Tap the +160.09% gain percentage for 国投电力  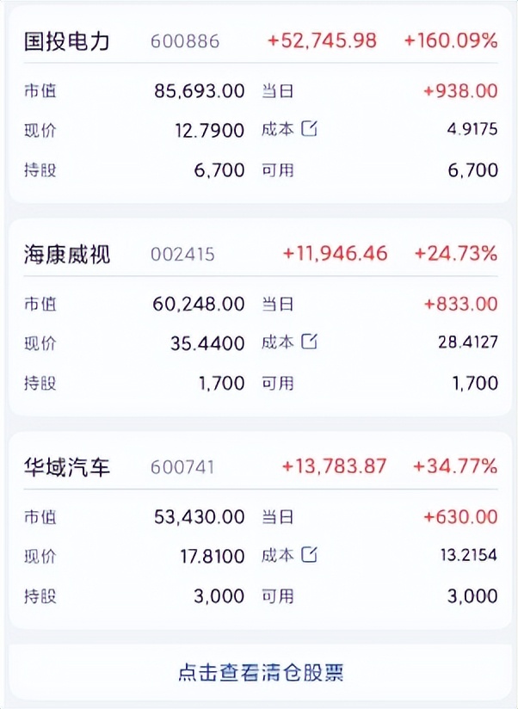tap(451, 40)
